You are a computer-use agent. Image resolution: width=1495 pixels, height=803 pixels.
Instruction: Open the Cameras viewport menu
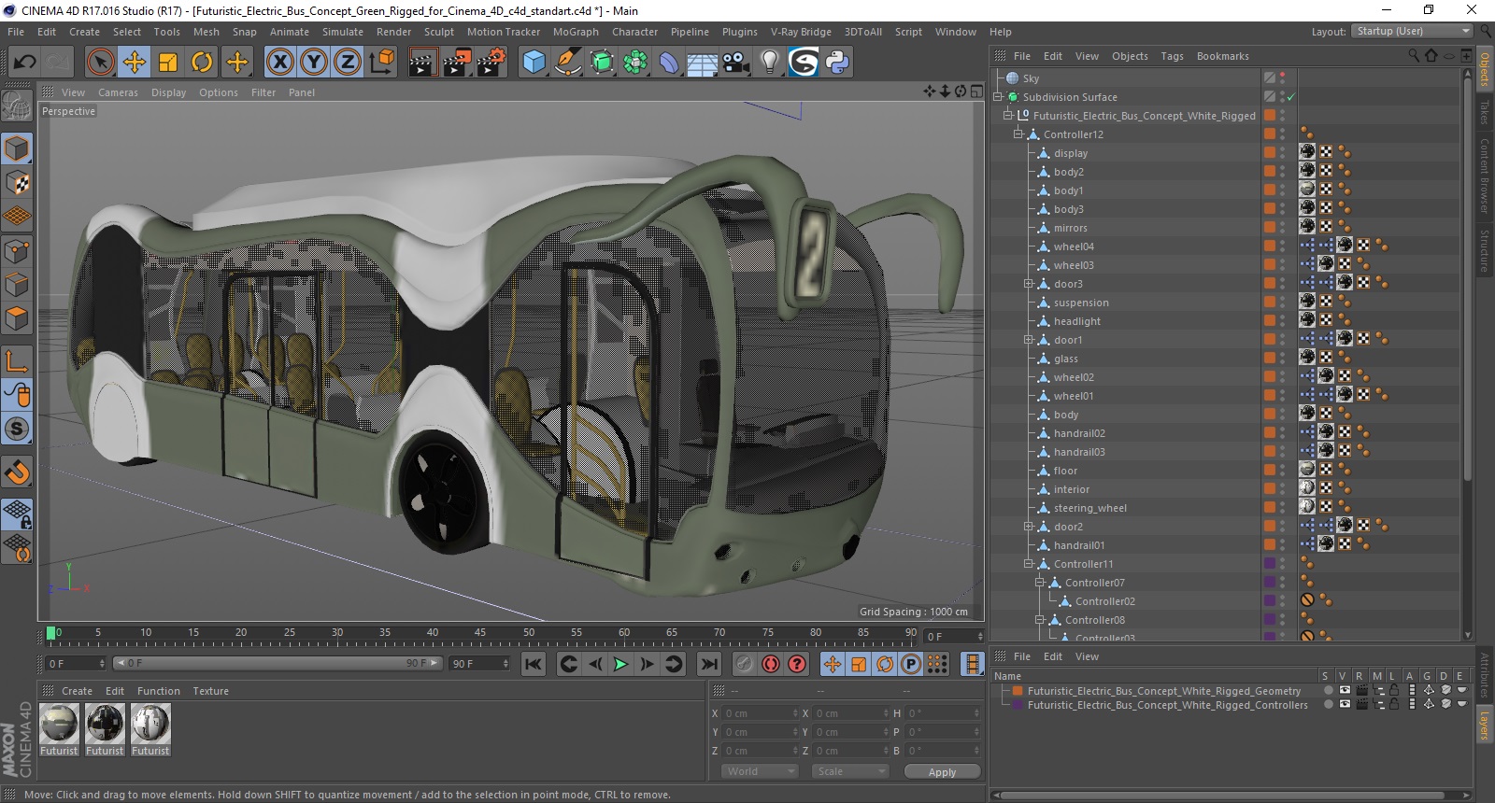[118, 92]
